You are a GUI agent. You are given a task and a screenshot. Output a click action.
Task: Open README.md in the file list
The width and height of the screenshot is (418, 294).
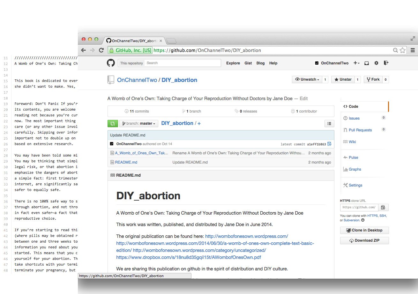click(x=126, y=162)
